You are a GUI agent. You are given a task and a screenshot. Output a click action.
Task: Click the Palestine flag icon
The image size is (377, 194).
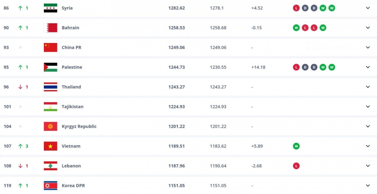tap(50, 67)
